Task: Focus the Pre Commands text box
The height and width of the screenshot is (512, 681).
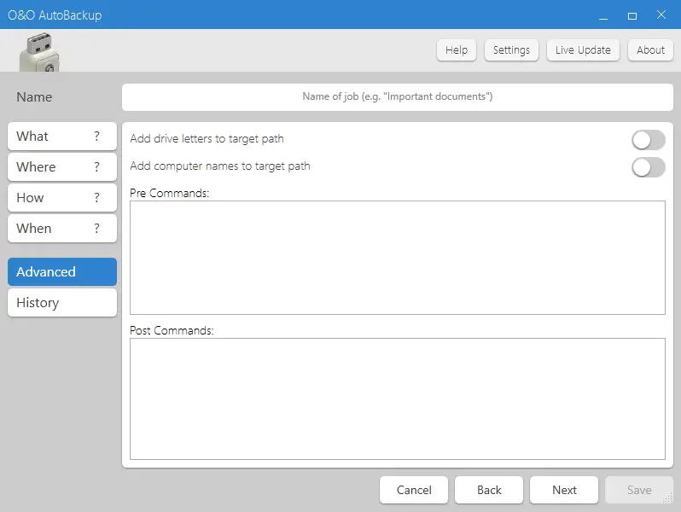Action: click(398, 258)
